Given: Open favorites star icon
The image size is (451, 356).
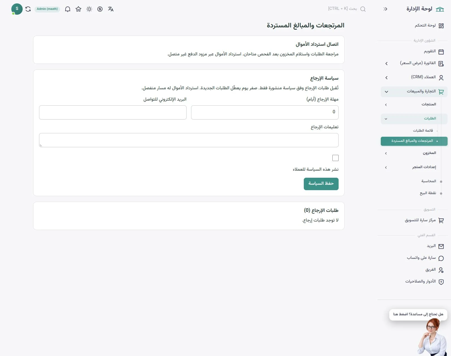Looking at the screenshot, I should pyautogui.click(x=78, y=9).
